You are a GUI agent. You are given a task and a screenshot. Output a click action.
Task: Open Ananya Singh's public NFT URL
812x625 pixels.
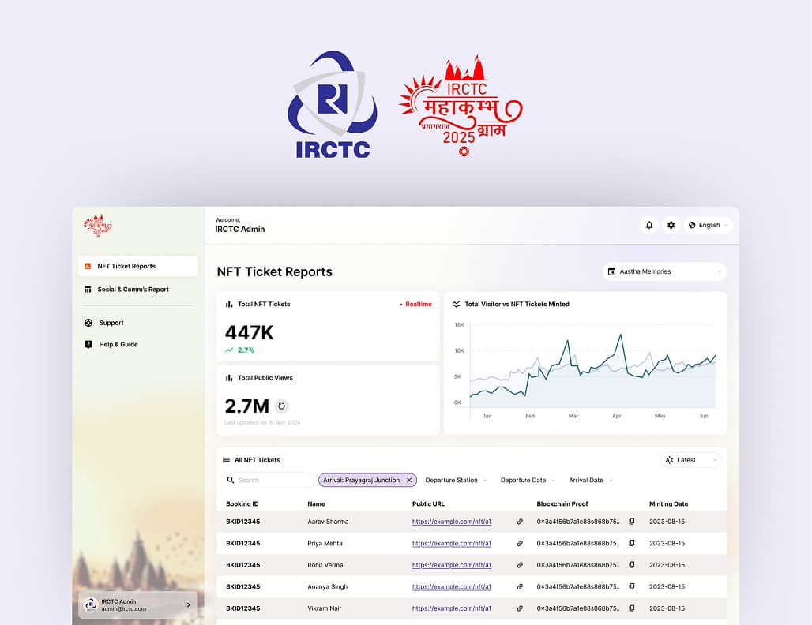tap(451, 586)
